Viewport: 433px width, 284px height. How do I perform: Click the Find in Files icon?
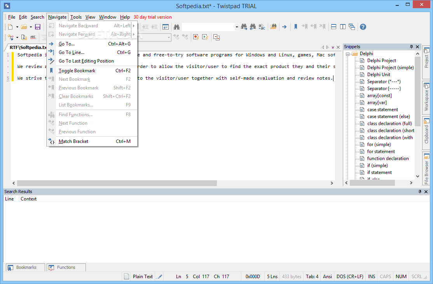[x=273, y=27]
